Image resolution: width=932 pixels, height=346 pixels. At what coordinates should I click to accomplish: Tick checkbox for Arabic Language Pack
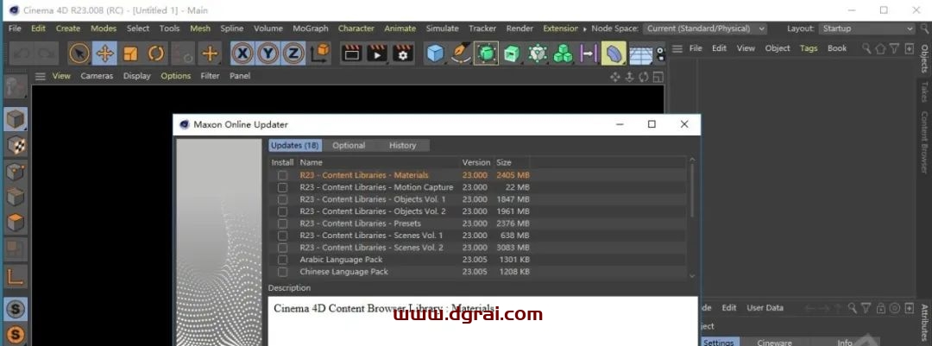click(282, 260)
